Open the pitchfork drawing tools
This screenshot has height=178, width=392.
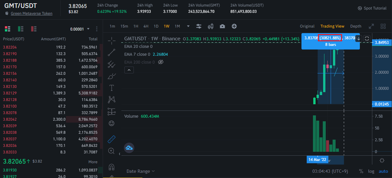pos(112,64)
